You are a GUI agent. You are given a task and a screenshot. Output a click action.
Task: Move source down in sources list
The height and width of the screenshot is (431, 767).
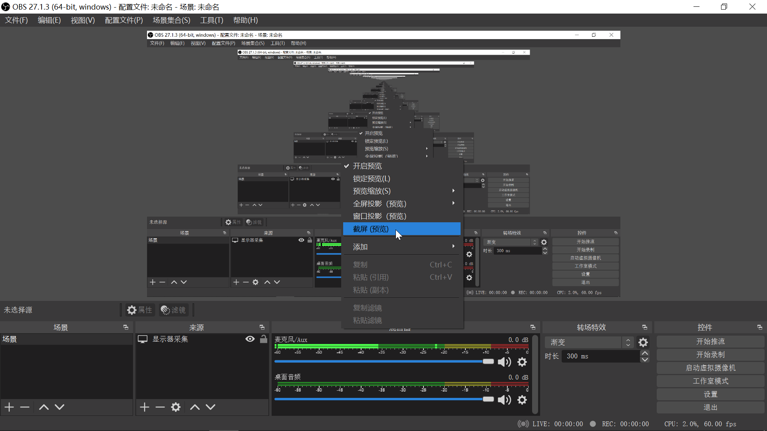tap(211, 407)
